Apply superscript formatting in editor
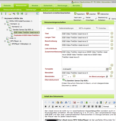The height and width of the screenshot is (121, 116). click(x=64, y=107)
